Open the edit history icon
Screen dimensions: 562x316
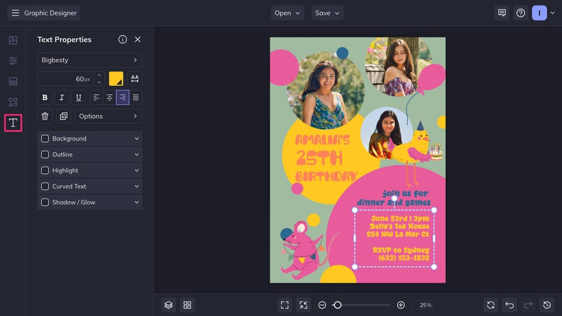click(x=547, y=305)
